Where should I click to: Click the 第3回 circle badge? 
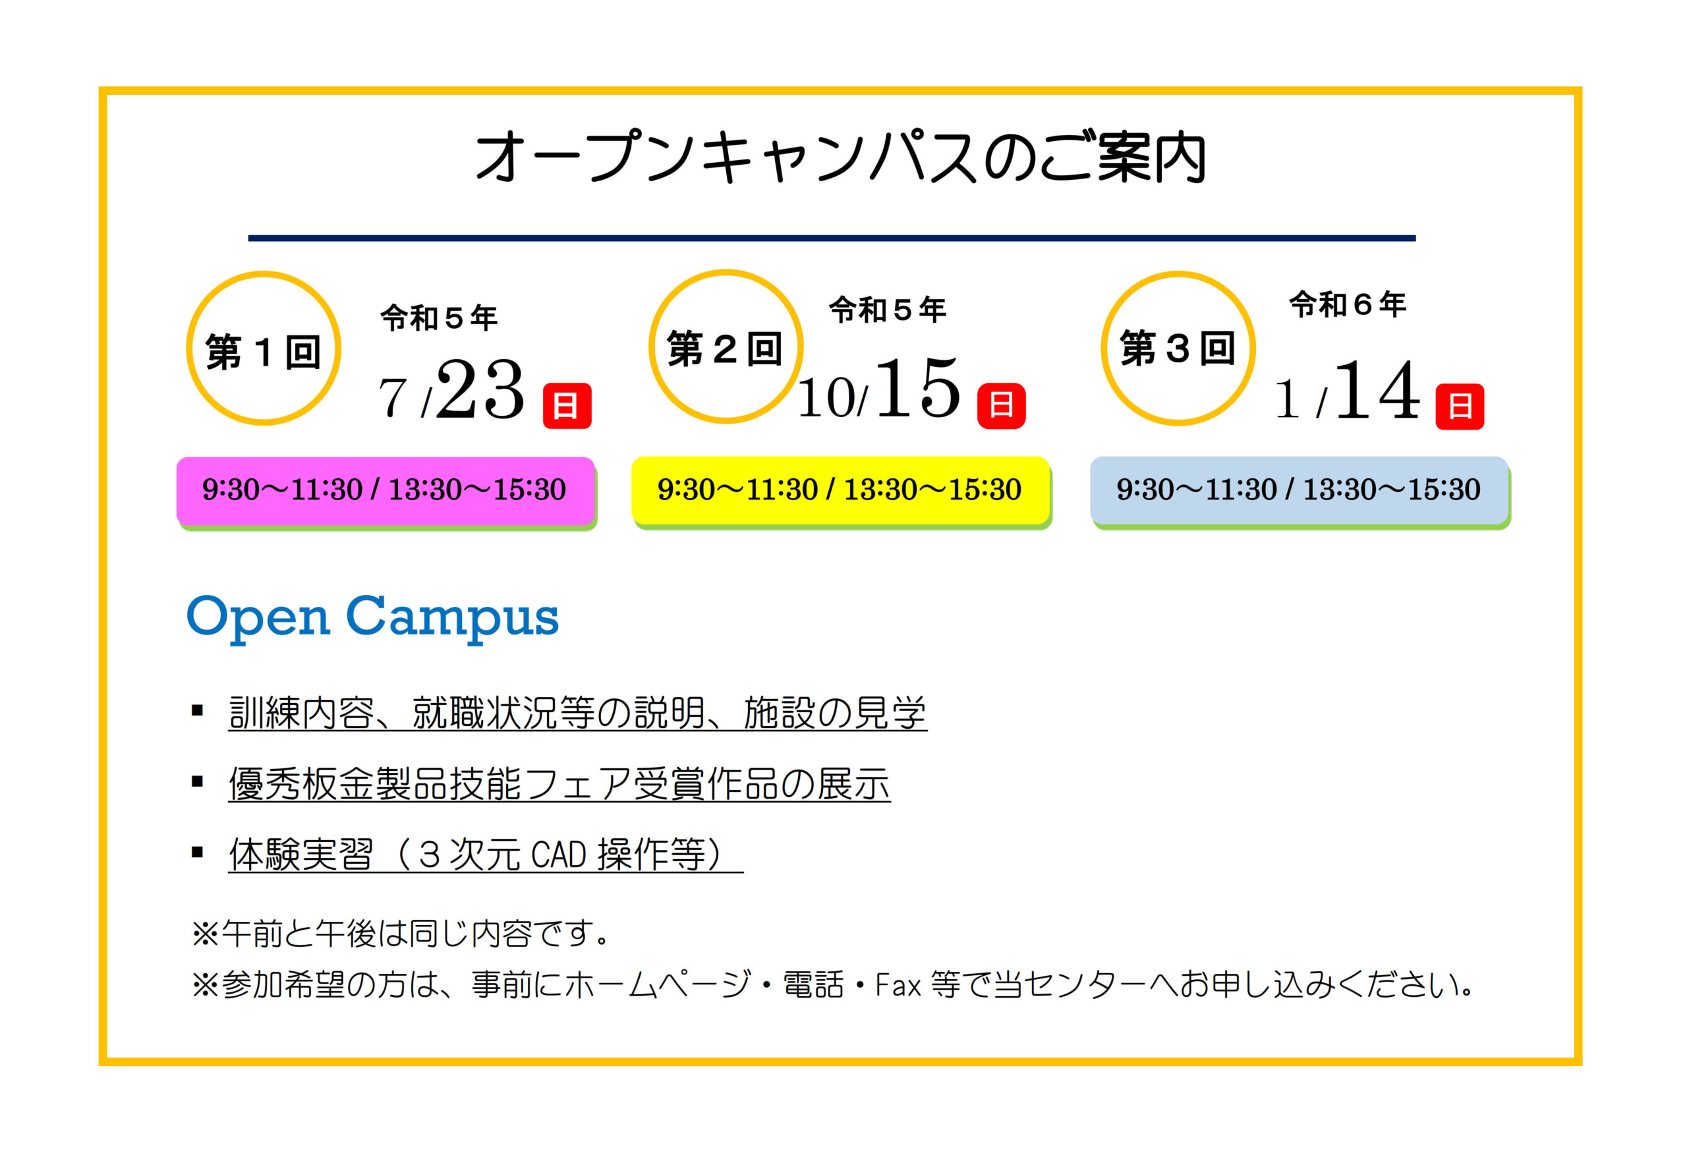tap(1178, 348)
